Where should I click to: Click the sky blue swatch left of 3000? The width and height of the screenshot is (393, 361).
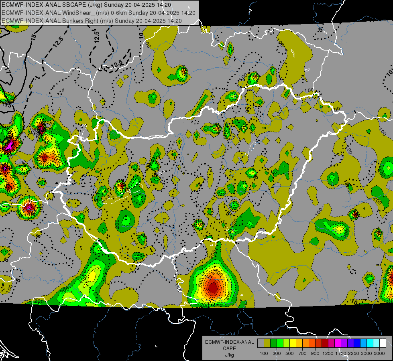[363, 343]
